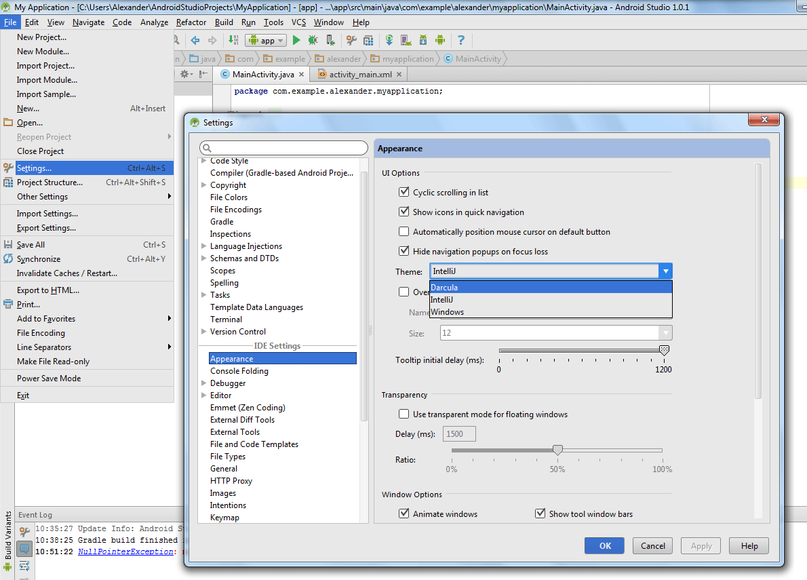Expand the Copyright tree node
Image resolution: width=807 pixels, height=580 pixels.
click(204, 185)
